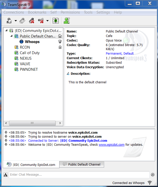This screenshot has width=158, height=187.
Task: Close the TeamSpeak 3 window
Action: click(150, 3)
